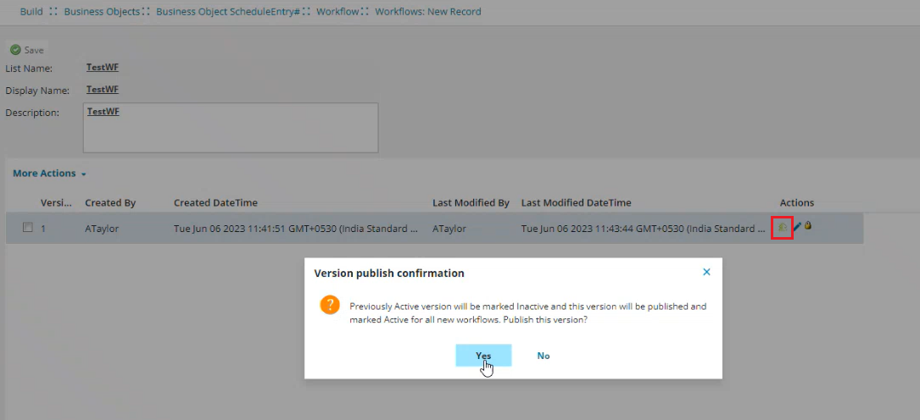Click the publish version icon in Actions
Viewport: 920px width, 420px height.
coord(782,227)
